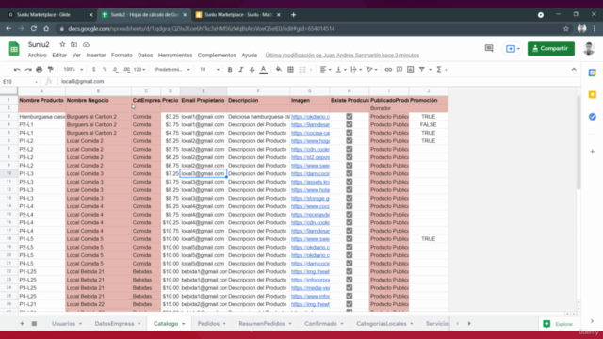Toggle Existe Producto checkbox for Hamburguesa clasica
This screenshot has width=603, height=339.
(350, 117)
